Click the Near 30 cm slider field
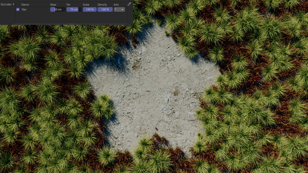Image resolution: width=308 pixels, height=173 pixels. (58, 9)
